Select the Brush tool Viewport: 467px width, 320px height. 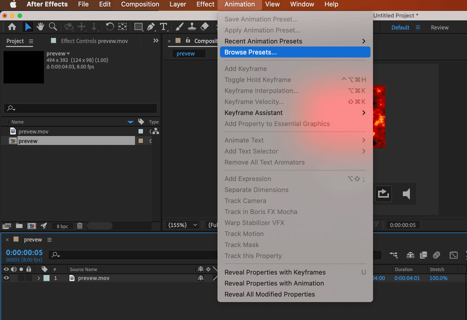tap(179, 27)
